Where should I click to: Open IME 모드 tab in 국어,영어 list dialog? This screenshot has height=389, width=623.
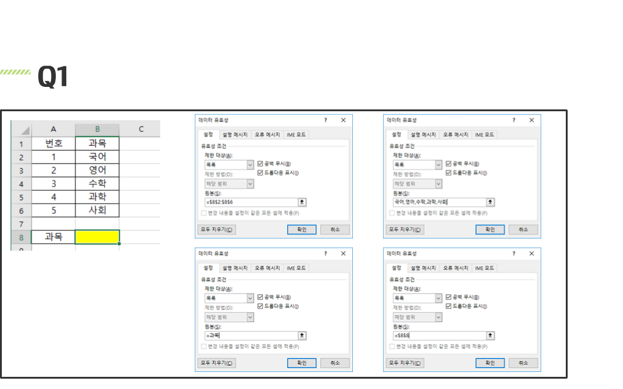(x=484, y=135)
